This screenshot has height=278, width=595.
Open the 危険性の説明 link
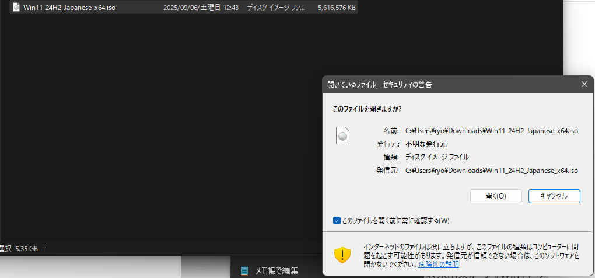click(x=439, y=265)
